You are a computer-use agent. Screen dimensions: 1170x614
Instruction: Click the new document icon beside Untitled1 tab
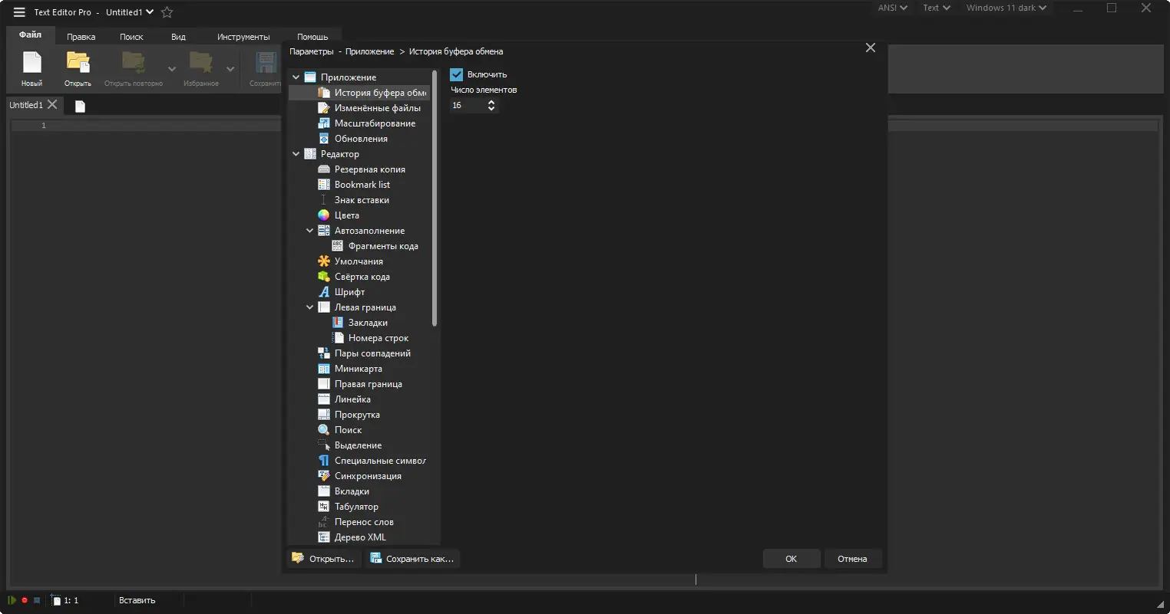pyautogui.click(x=80, y=106)
